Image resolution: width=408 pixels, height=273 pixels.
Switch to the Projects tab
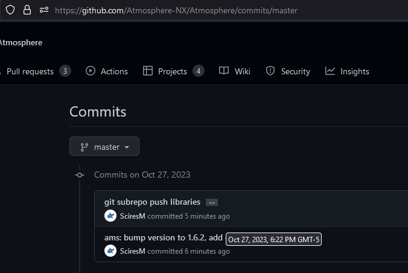[174, 71]
